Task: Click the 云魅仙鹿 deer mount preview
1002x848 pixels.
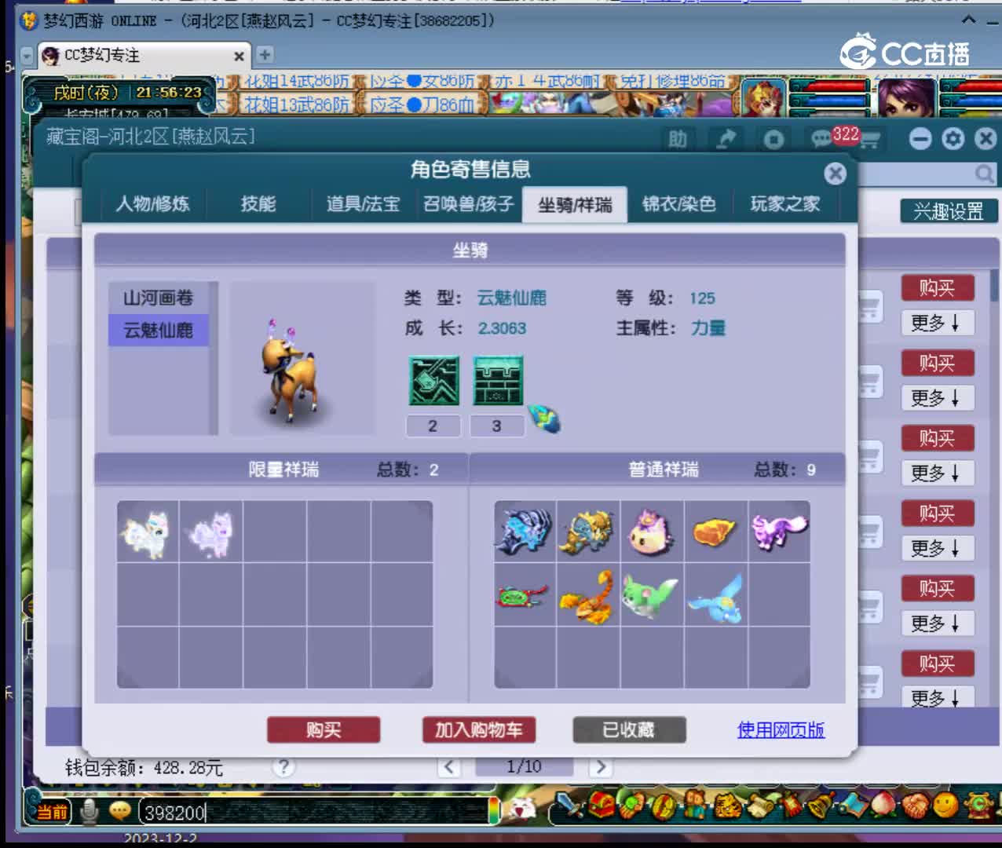Action: pyautogui.click(x=291, y=372)
